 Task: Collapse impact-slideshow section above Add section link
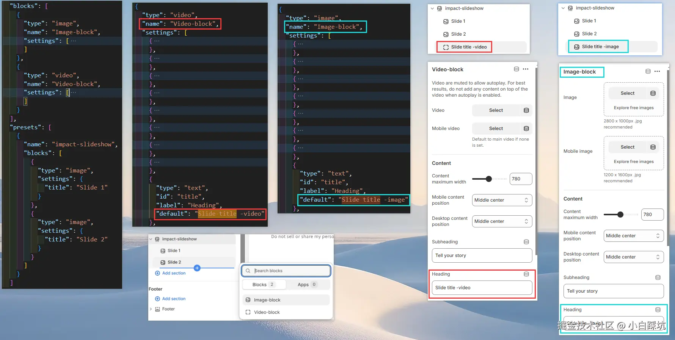151,239
